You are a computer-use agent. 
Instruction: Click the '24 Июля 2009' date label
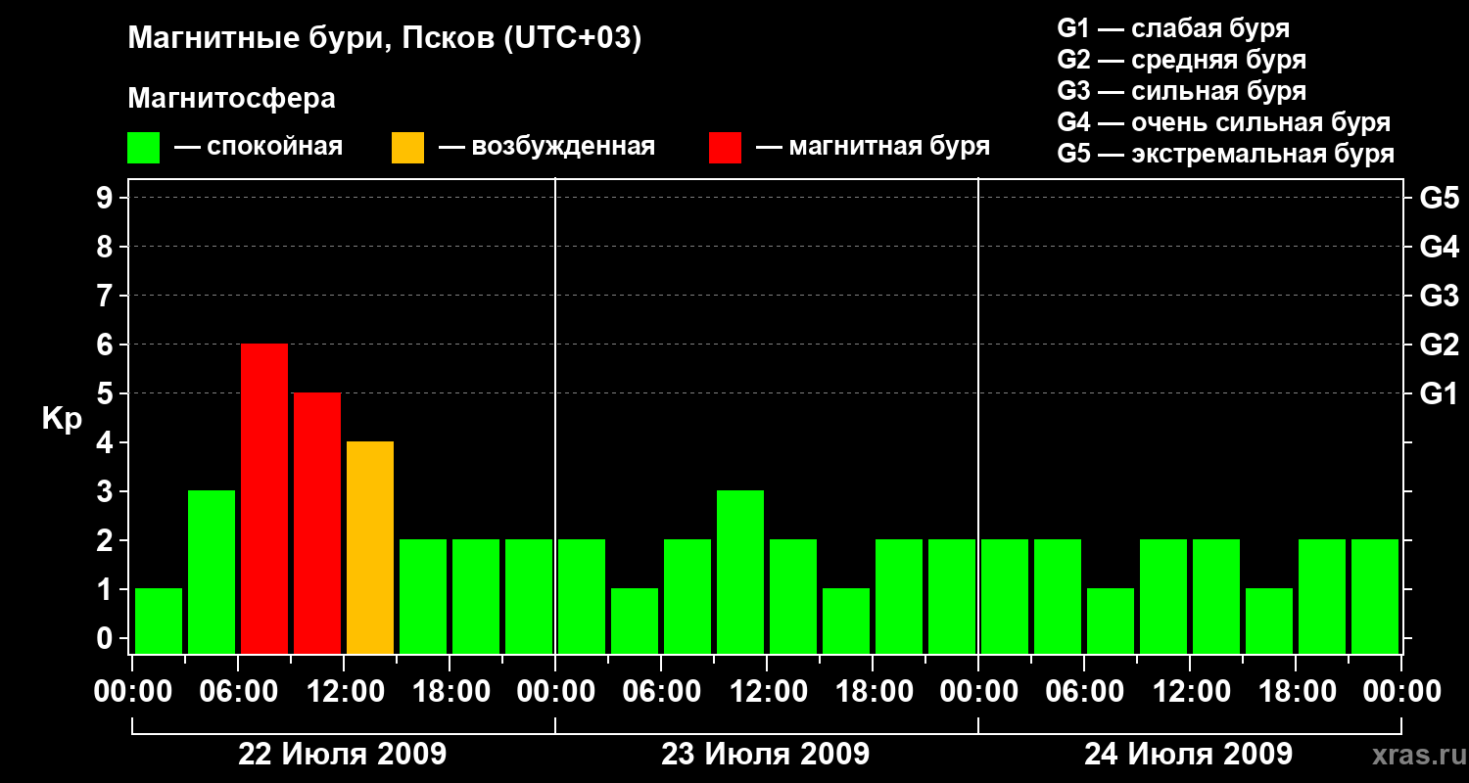pos(1189,755)
